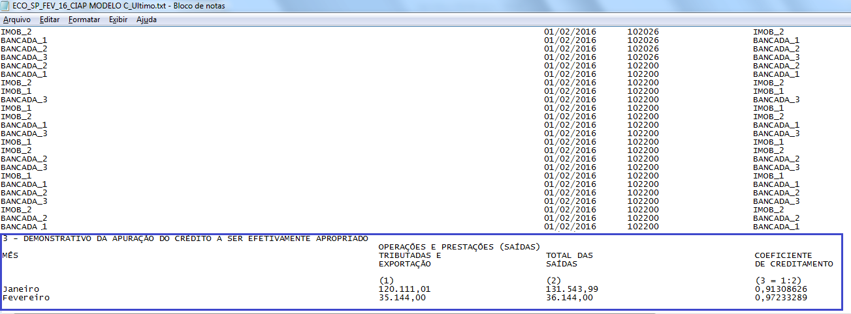Click the value 36.144,00
851x314 pixels.
[569, 297]
